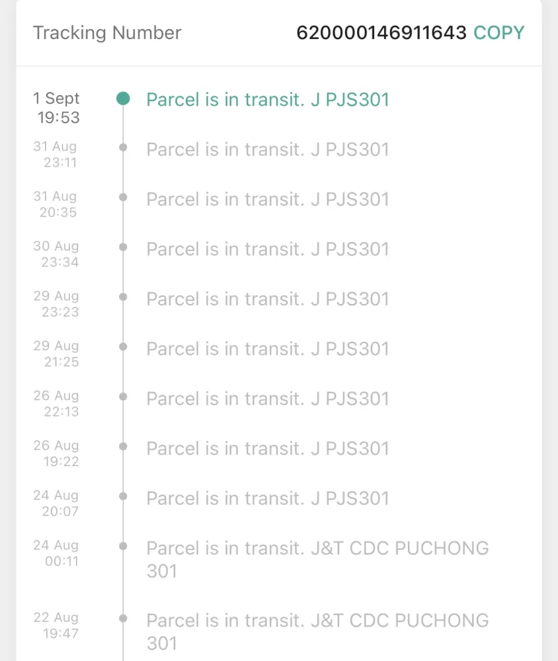Click the 29 Aug 21:25 timeline dot
Image resolution: width=558 pixels, height=661 pixels.
[x=123, y=346]
